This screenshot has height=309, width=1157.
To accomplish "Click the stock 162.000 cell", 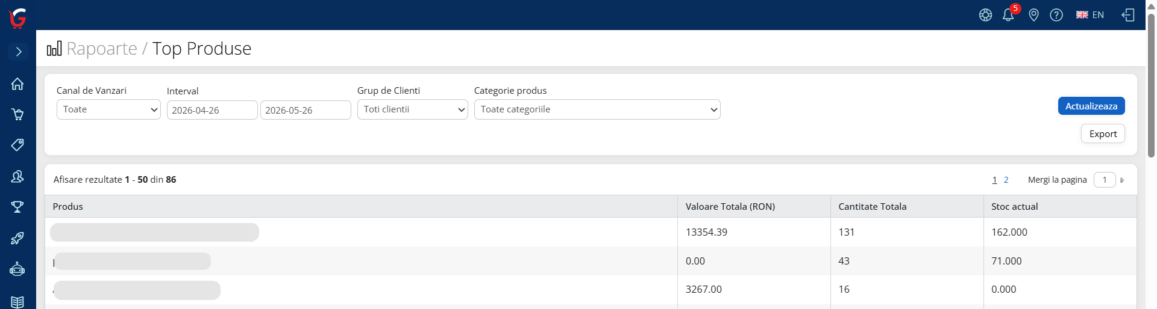I will point(1060,232).
